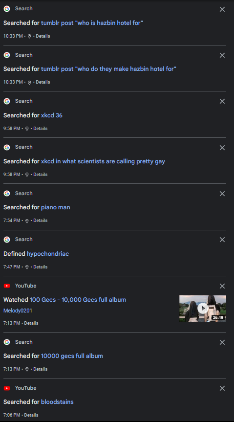The width and height of the screenshot is (234, 422).
Task: Remove the "hypochondriac" definition entry
Action: [x=222, y=240]
